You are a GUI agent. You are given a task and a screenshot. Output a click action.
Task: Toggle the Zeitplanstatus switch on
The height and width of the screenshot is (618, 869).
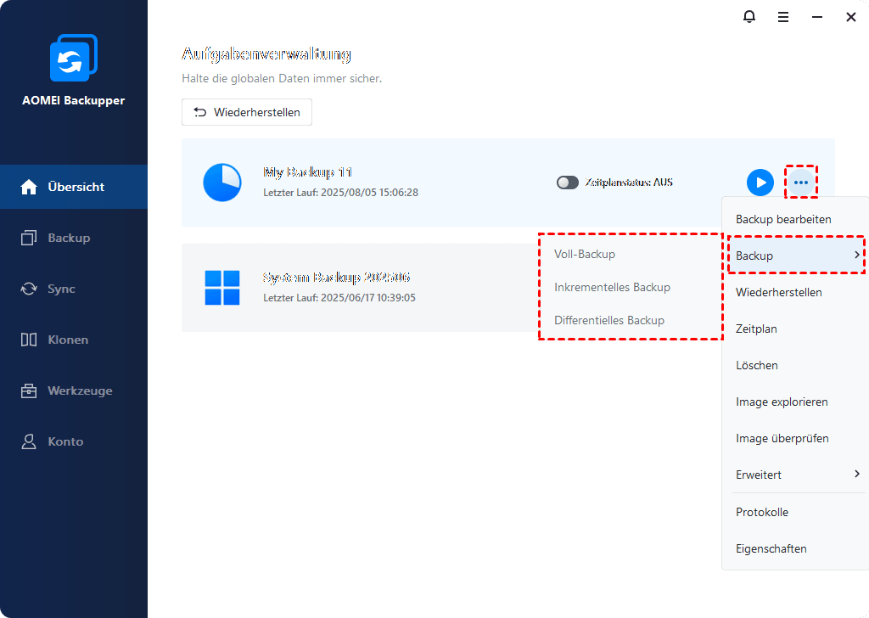(568, 183)
